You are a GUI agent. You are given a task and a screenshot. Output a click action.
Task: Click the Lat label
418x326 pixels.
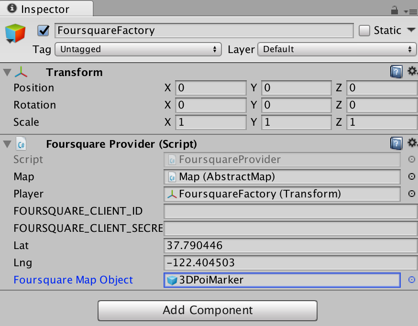click(21, 246)
